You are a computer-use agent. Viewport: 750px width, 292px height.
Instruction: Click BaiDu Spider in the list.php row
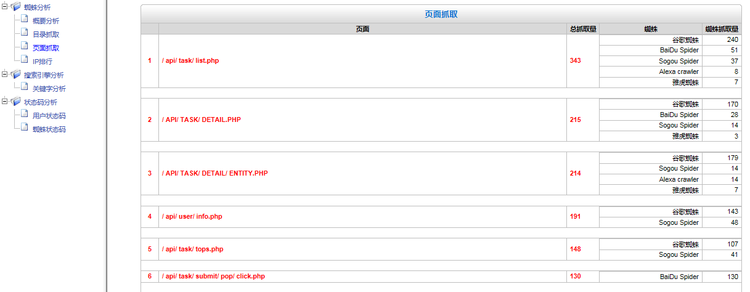pyautogui.click(x=679, y=50)
